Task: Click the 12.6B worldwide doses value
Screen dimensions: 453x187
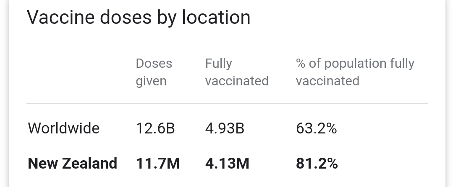Action: pos(155,128)
